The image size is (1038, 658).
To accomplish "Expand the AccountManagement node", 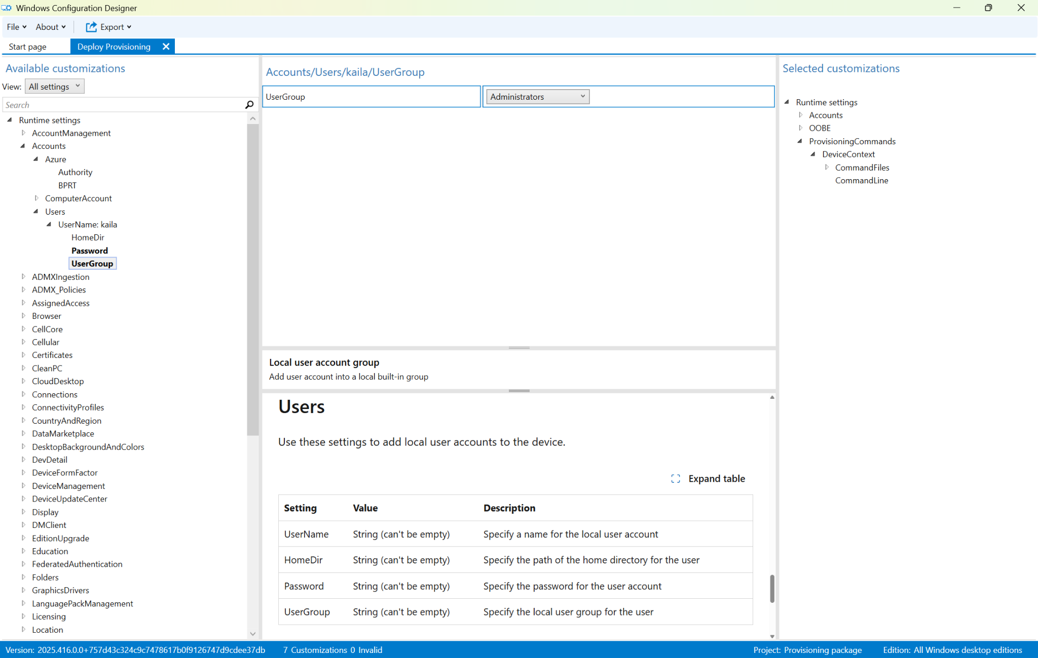I will 23,133.
